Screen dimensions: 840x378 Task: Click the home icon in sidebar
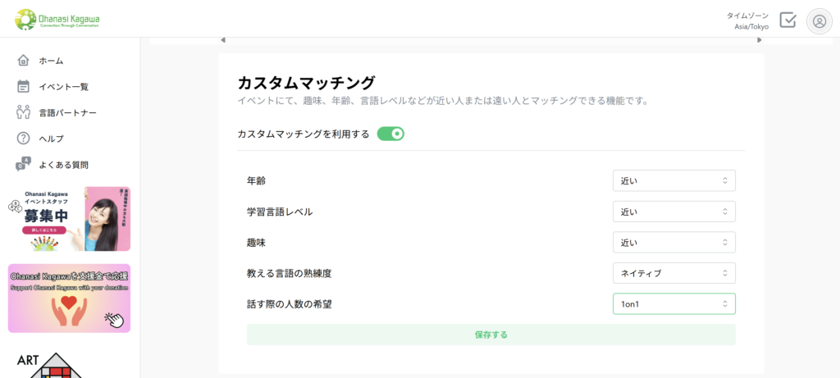click(x=24, y=61)
